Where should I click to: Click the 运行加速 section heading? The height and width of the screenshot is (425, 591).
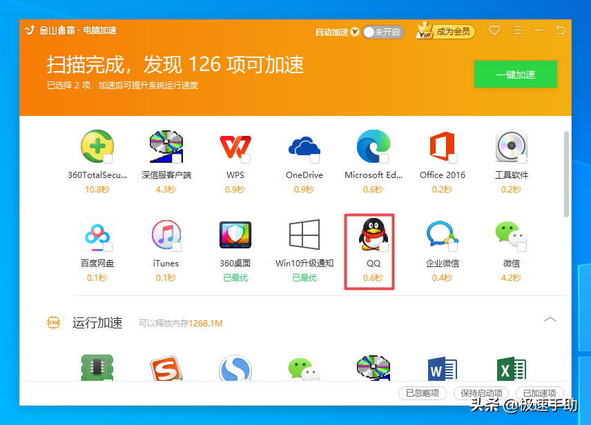(x=97, y=323)
